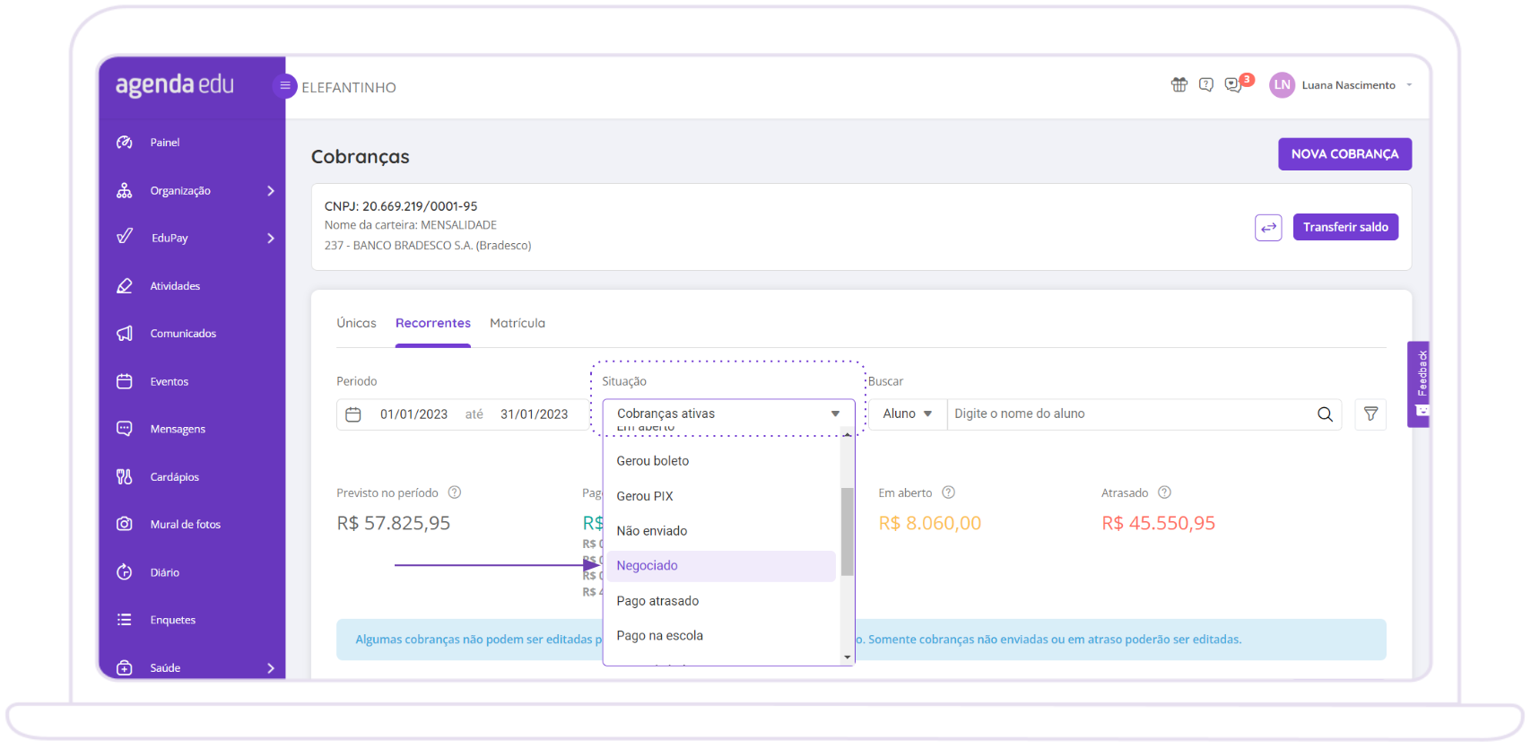
Task: Open the filter funnel icon
Action: pyautogui.click(x=1370, y=414)
